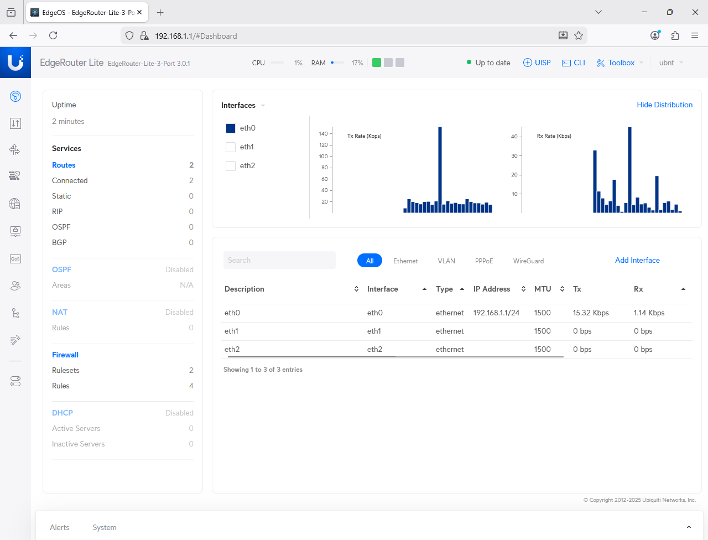Select the Ethernet filter tab

pyautogui.click(x=405, y=261)
